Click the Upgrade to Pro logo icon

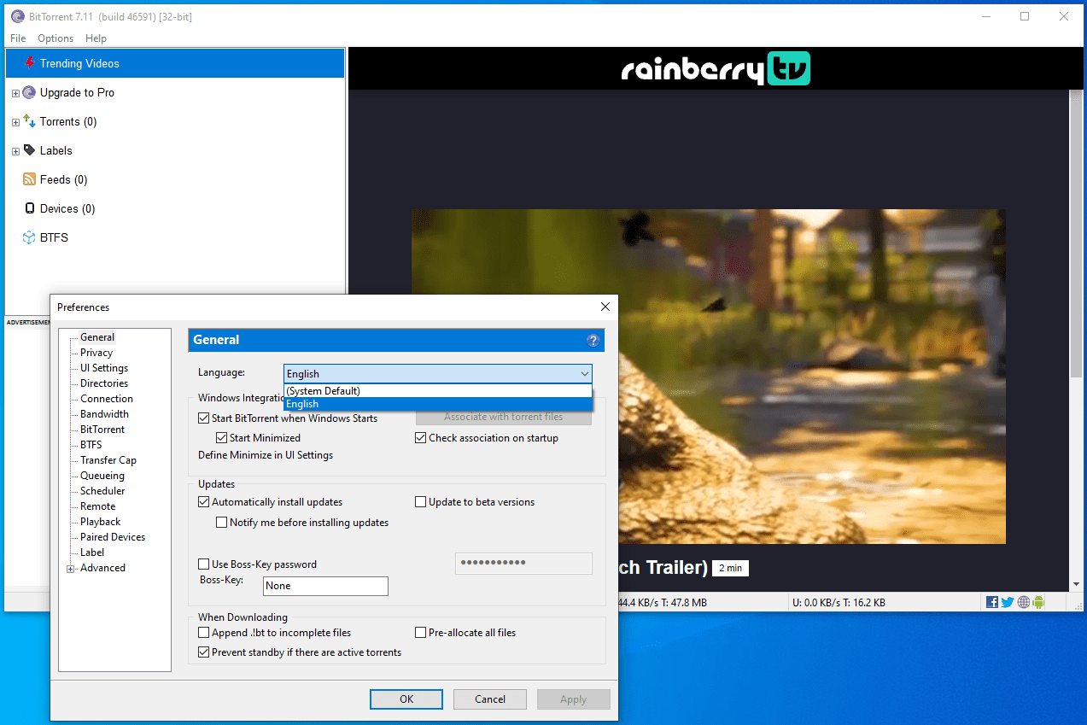[x=30, y=92]
